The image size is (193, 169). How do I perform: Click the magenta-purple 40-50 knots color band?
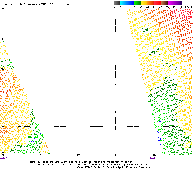click(x=174, y=3)
